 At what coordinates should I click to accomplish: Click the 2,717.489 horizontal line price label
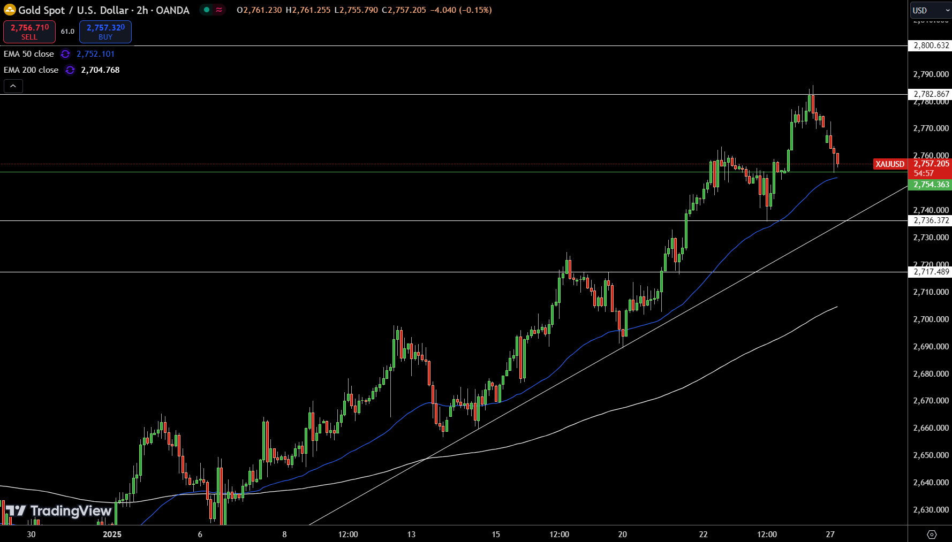point(931,272)
